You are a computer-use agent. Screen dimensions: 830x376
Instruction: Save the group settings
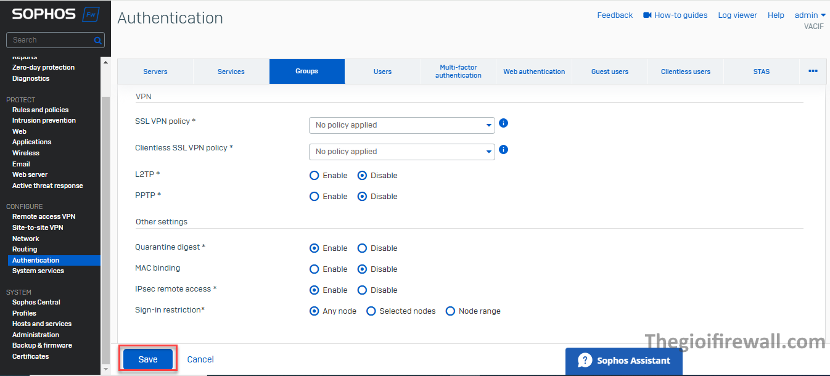coord(148,359)
